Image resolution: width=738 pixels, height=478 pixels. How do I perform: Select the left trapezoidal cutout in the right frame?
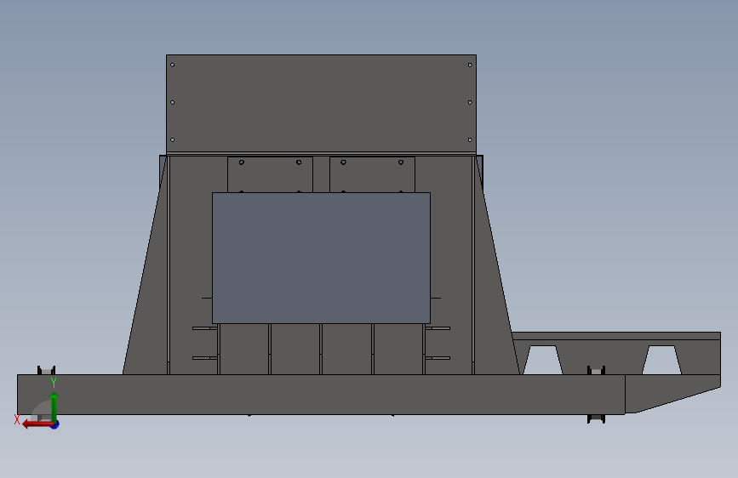543,361
